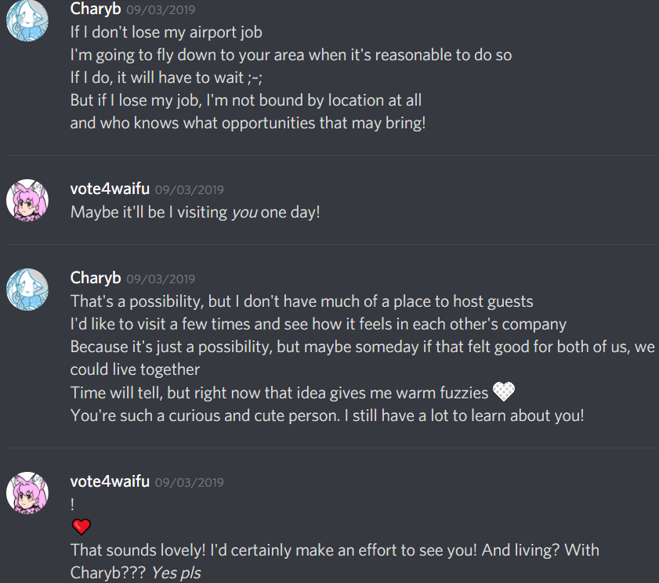Click the line "If I don't lose my airport job"

(166, 32)
